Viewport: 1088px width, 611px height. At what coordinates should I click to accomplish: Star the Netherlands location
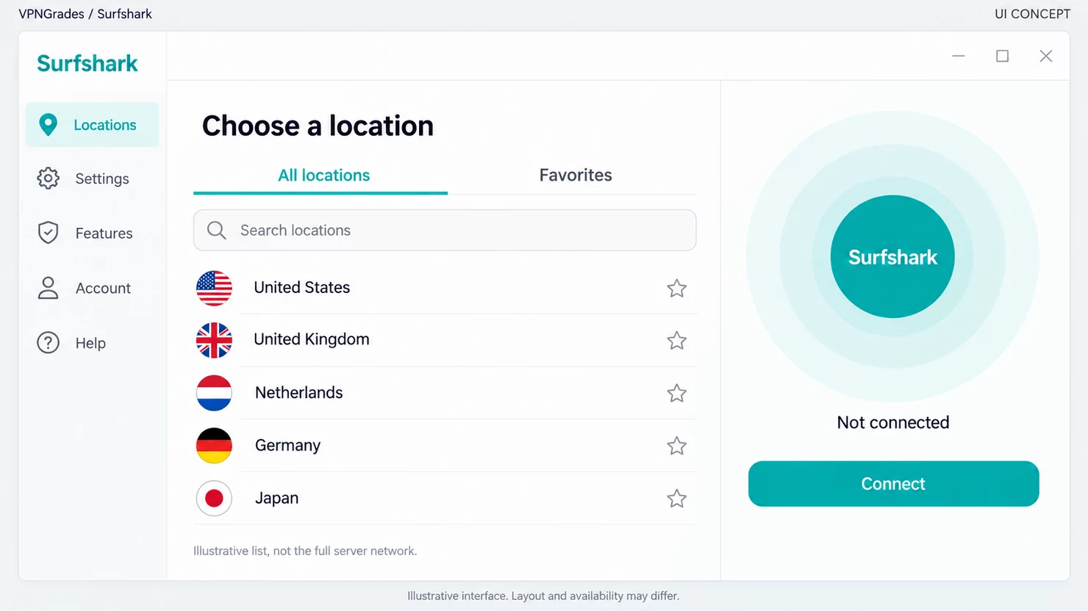(676, 393)
